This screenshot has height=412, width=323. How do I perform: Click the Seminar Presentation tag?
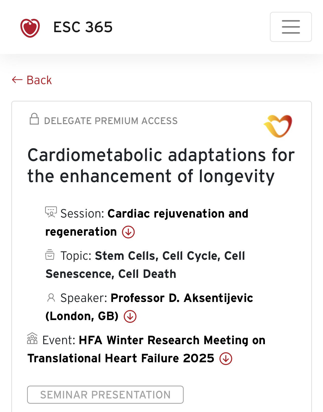[x=105, y=395]
